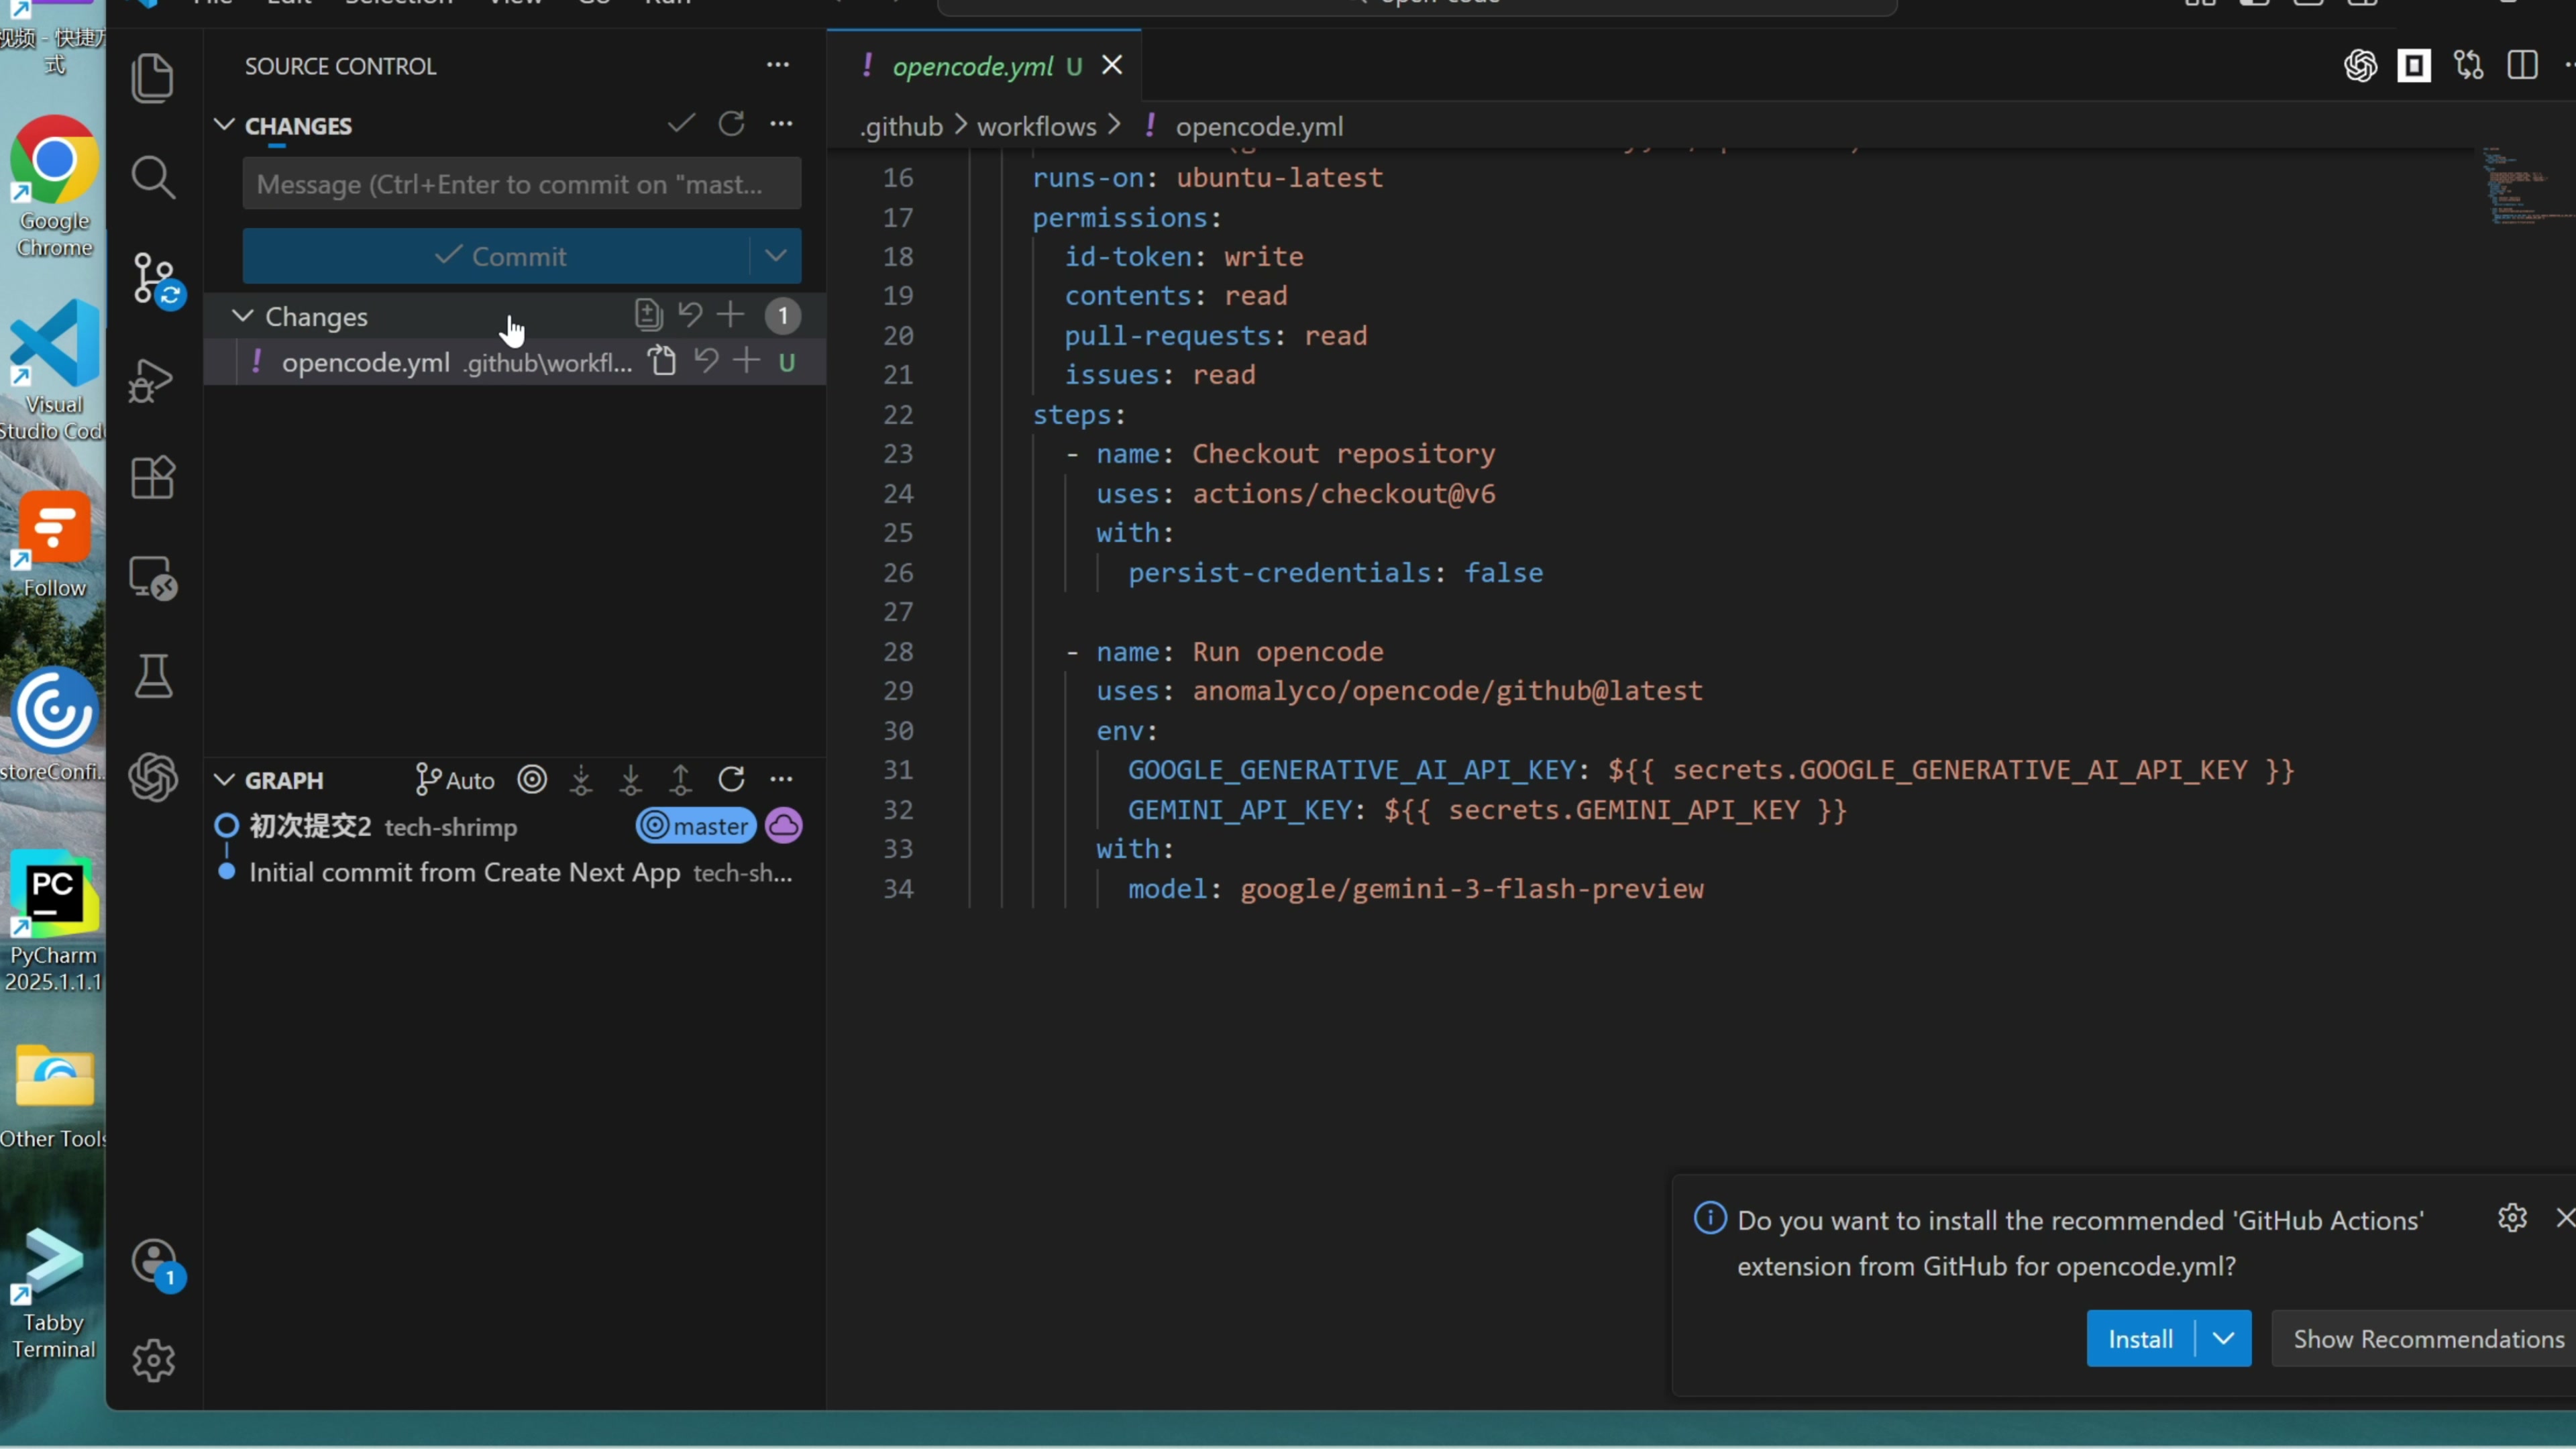Toggle split editor layout icon
The width and height of the screenshot is (2576, 1449).
pos(2522,66)
